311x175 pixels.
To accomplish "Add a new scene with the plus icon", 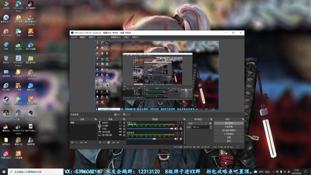I will pyautogui.click(x=72, y=142).
